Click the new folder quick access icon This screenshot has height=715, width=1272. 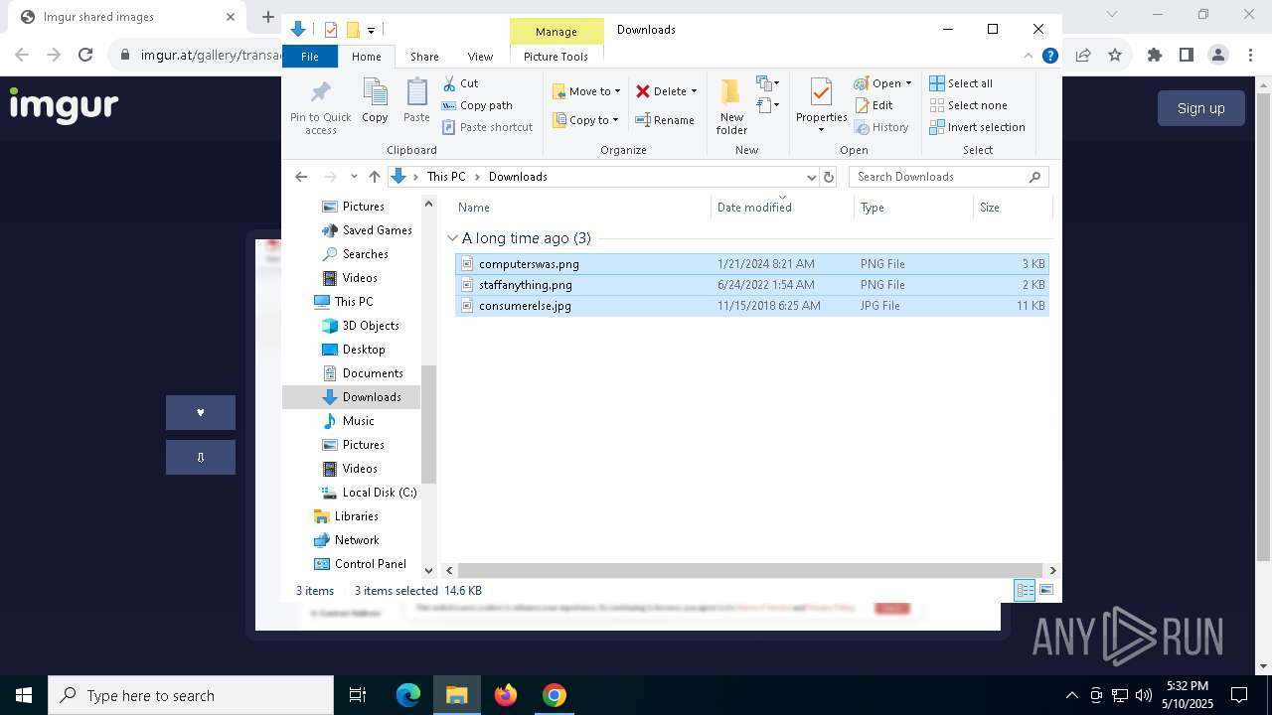point(353,30)
